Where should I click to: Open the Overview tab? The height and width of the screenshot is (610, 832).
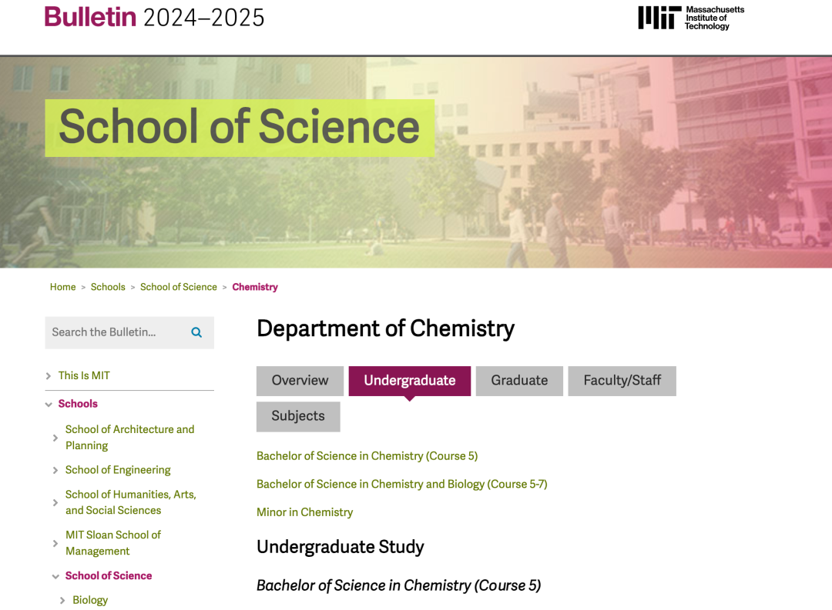(300, 381)
